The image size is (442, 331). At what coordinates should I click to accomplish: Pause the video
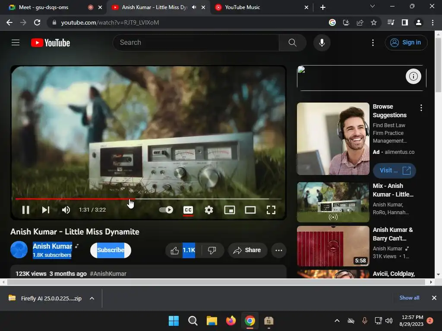coord(25,210)
